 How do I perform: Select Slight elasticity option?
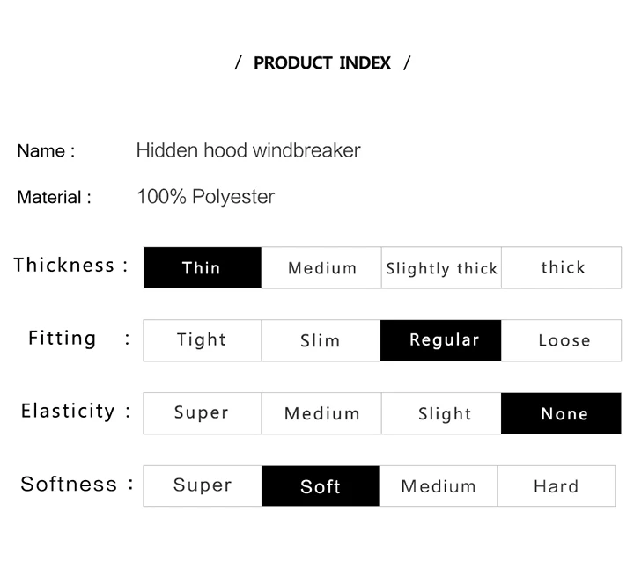tap(441, 413)
